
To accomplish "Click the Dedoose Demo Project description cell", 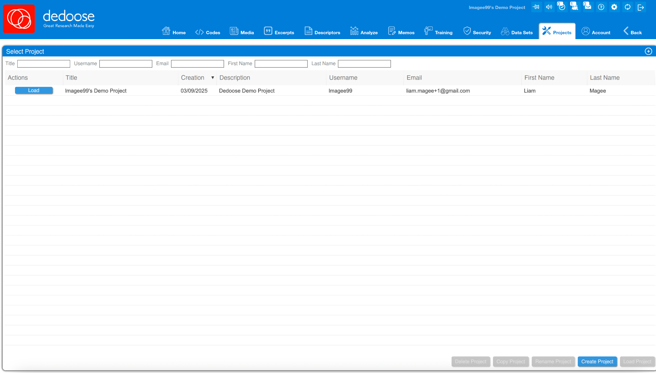I will 247,91.
